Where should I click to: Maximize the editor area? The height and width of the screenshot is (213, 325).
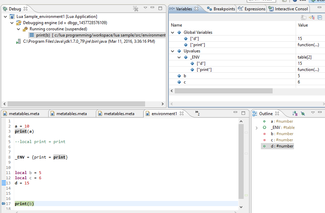243,113
